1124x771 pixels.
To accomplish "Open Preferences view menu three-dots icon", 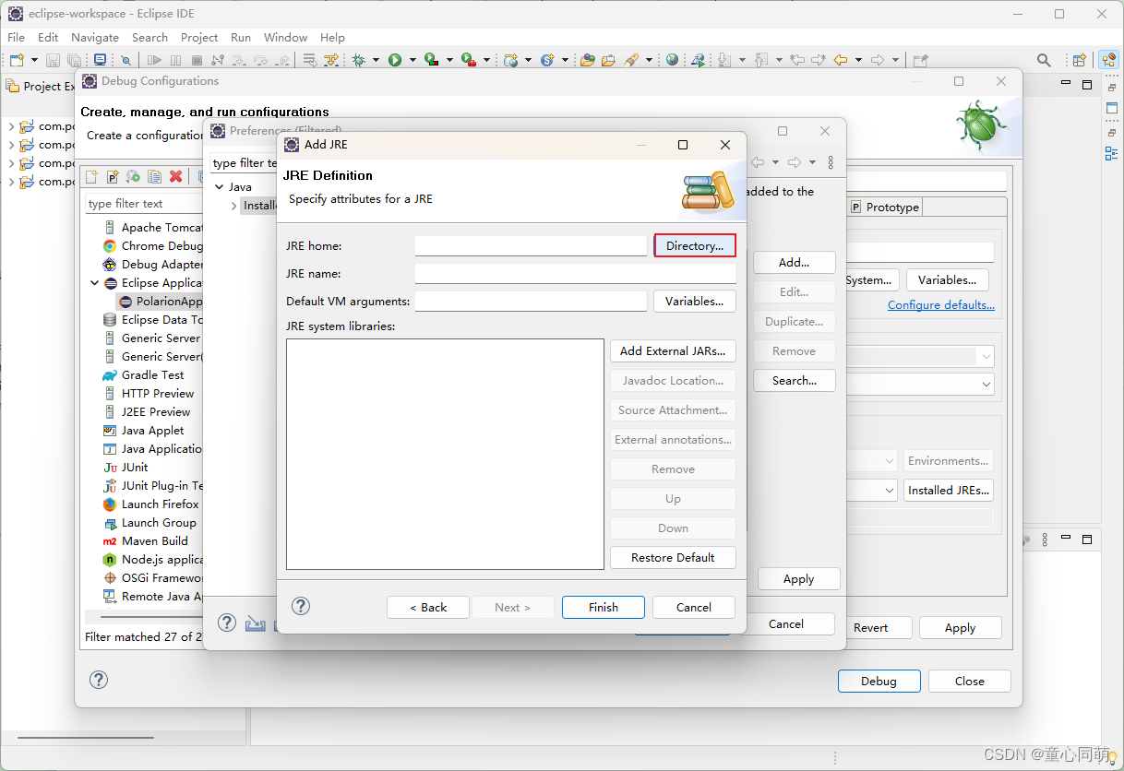I will [x=831, y=162].
